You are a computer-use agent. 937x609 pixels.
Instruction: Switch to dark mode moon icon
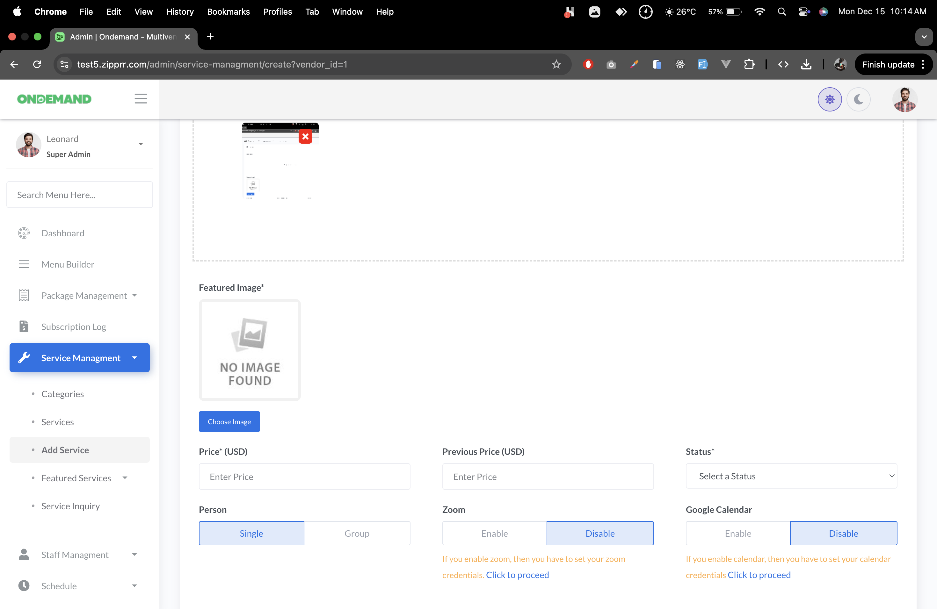click(x=858, y=99)
